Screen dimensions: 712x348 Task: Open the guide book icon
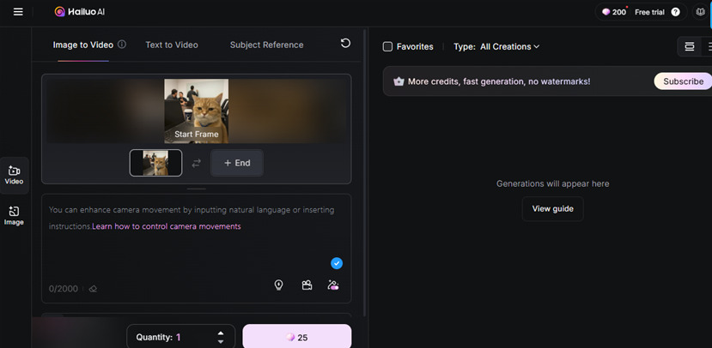[700, 12]
